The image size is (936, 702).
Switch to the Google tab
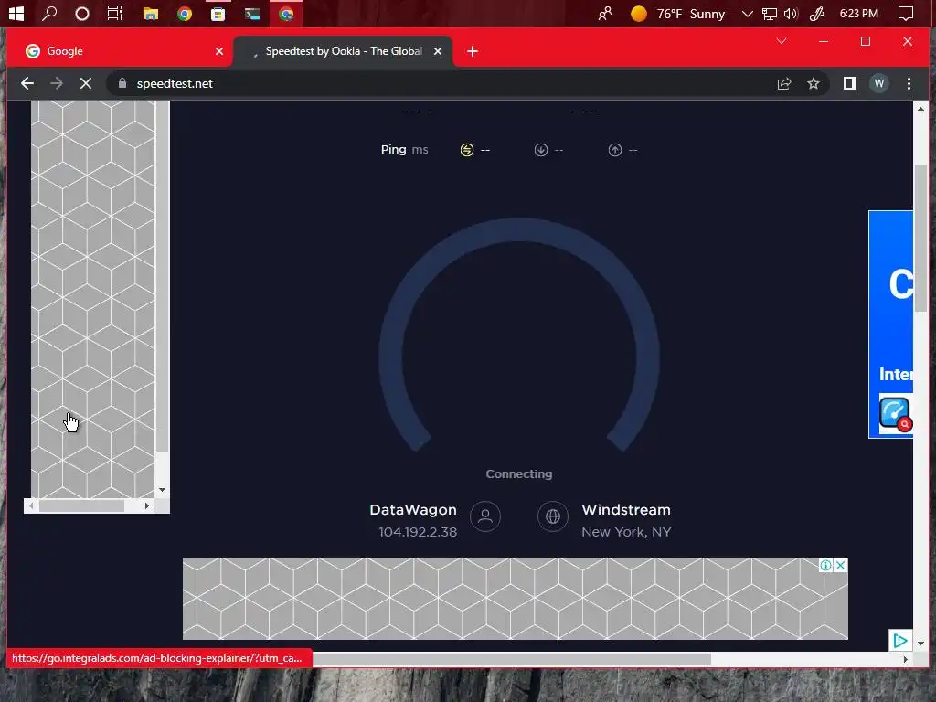click(120, 51)
